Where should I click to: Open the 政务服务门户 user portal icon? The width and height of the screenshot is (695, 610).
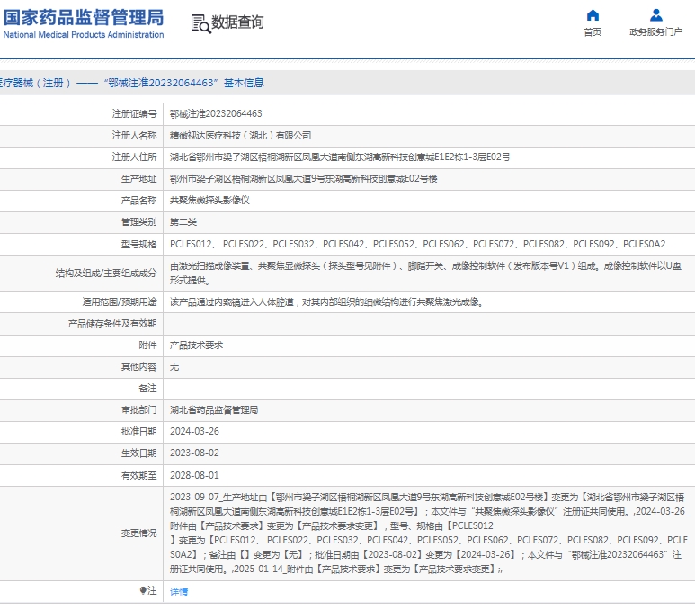[x=656, y=15]
